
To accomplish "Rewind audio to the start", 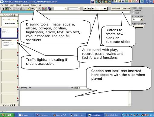I will click(85, 9).
